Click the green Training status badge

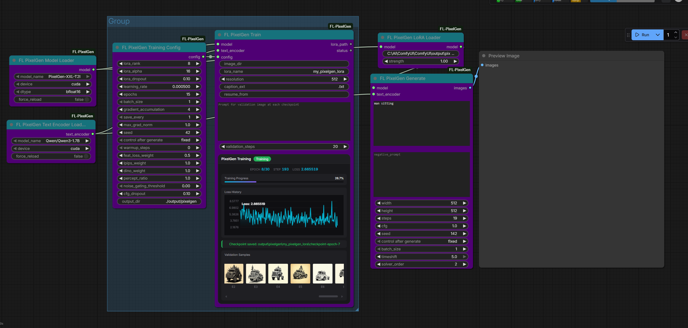click(x=262, y=159)
